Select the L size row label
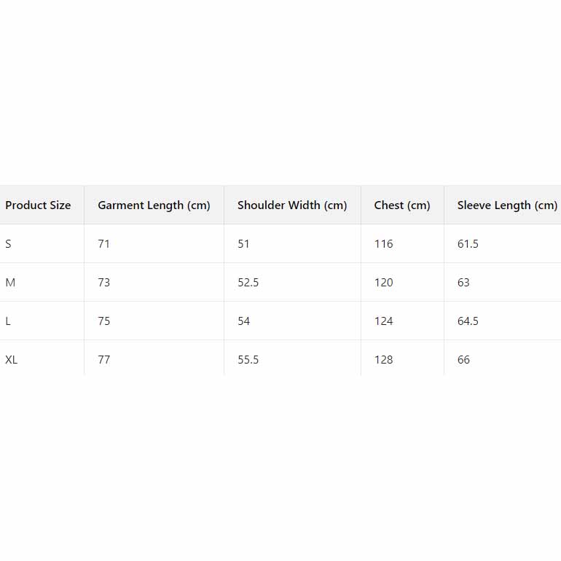Image resolution: width=561 pixels, height=561 pixels. point(8,321)
